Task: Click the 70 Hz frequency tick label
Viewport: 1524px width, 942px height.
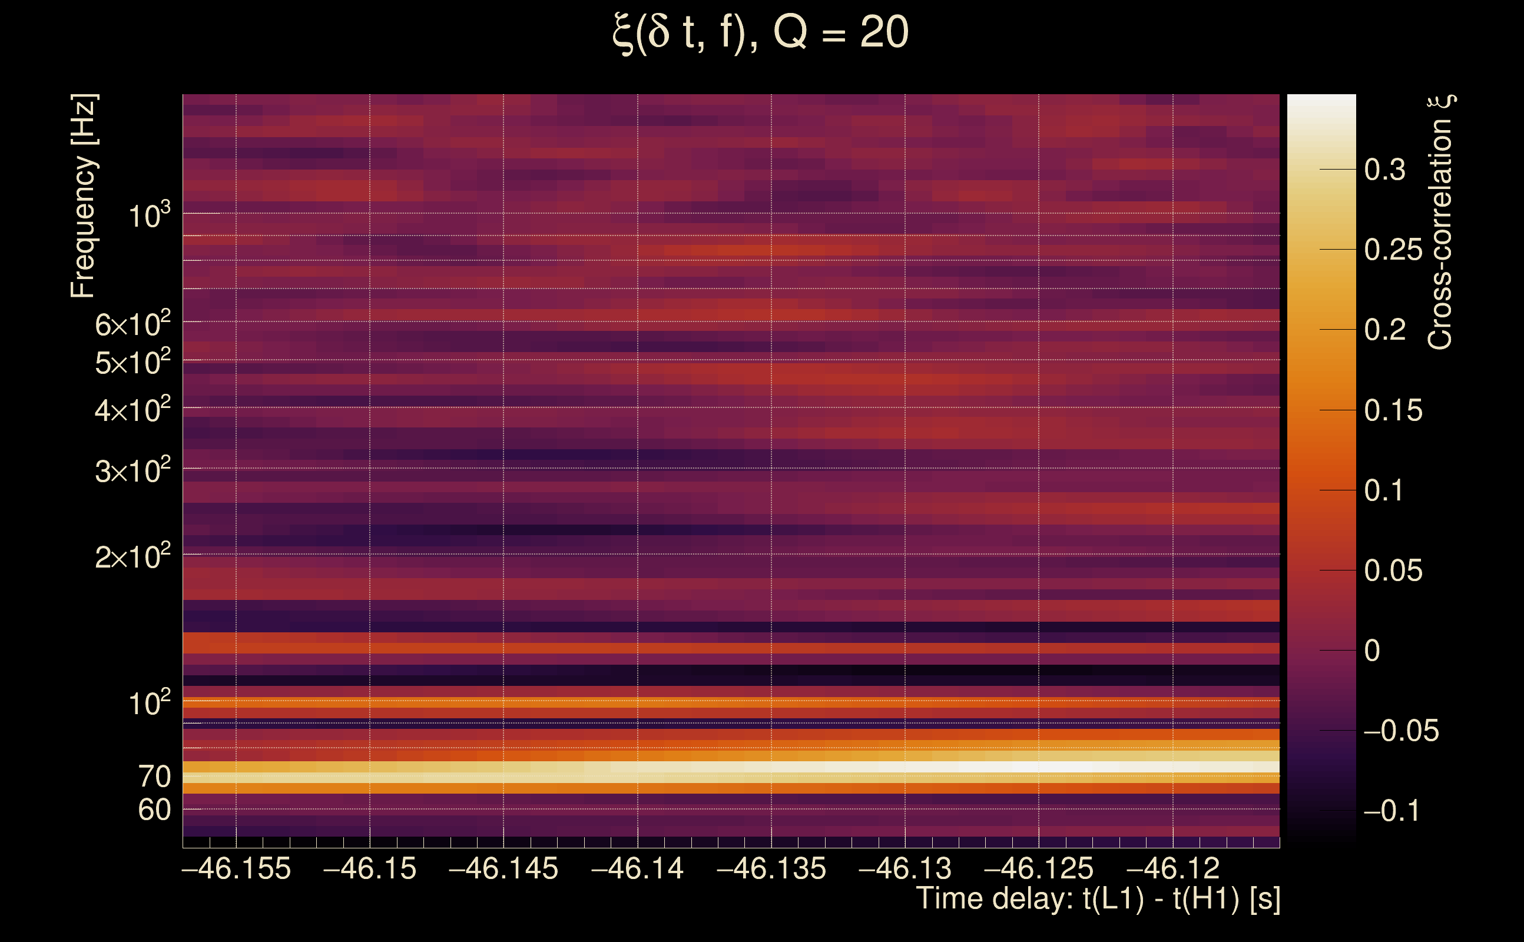Action: pos(154,777)
